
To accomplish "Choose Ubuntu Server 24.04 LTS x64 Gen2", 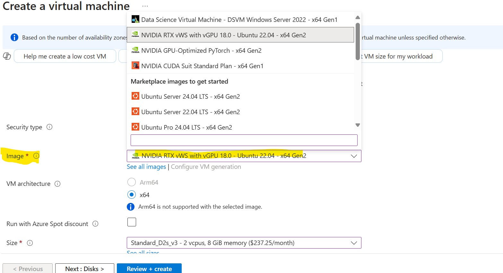I will coord(240,96).
